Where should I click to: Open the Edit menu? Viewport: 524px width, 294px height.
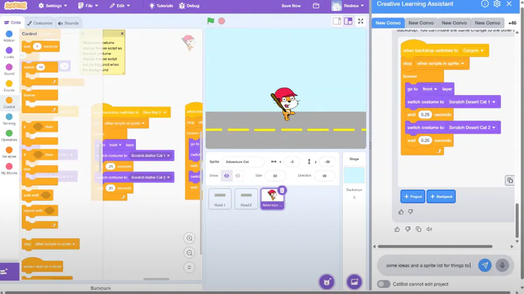point(120,6)
